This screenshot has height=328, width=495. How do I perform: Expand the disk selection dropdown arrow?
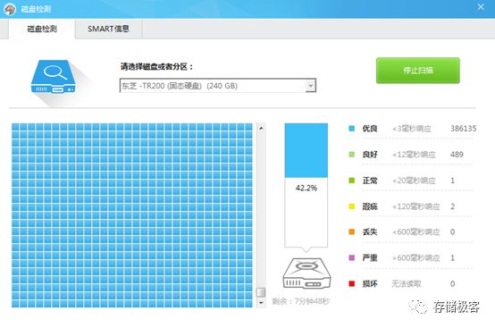311,86
